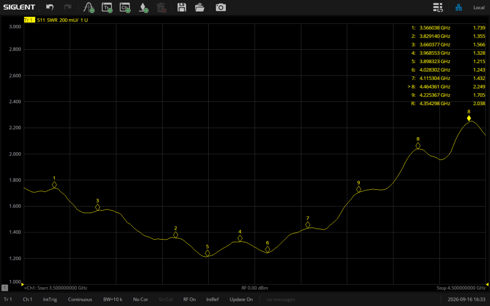The height and width of the screenshot is (306, 490).
Task: Open the recall file folder icon
Action: (x=200, y=7)
